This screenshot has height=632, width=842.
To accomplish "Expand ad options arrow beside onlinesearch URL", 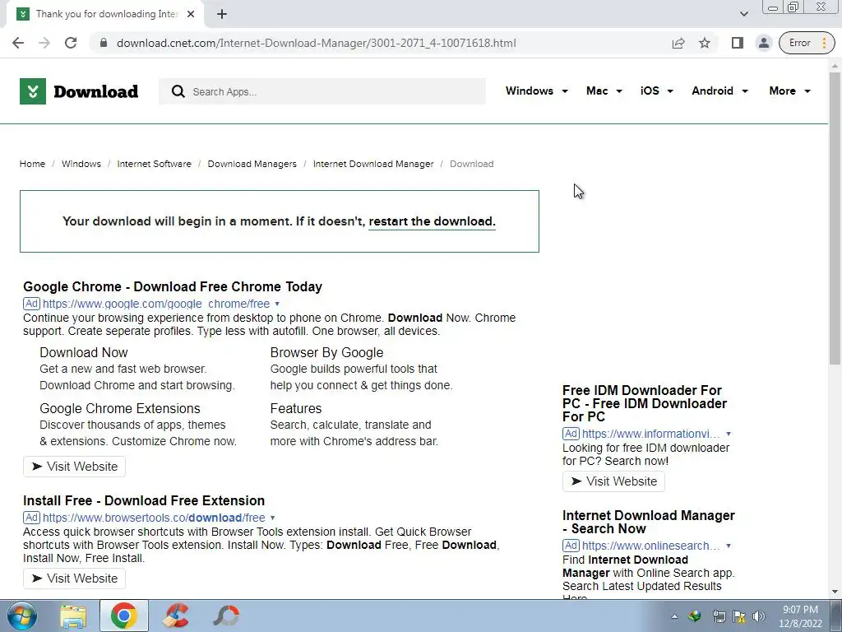I will click(729, 546).
